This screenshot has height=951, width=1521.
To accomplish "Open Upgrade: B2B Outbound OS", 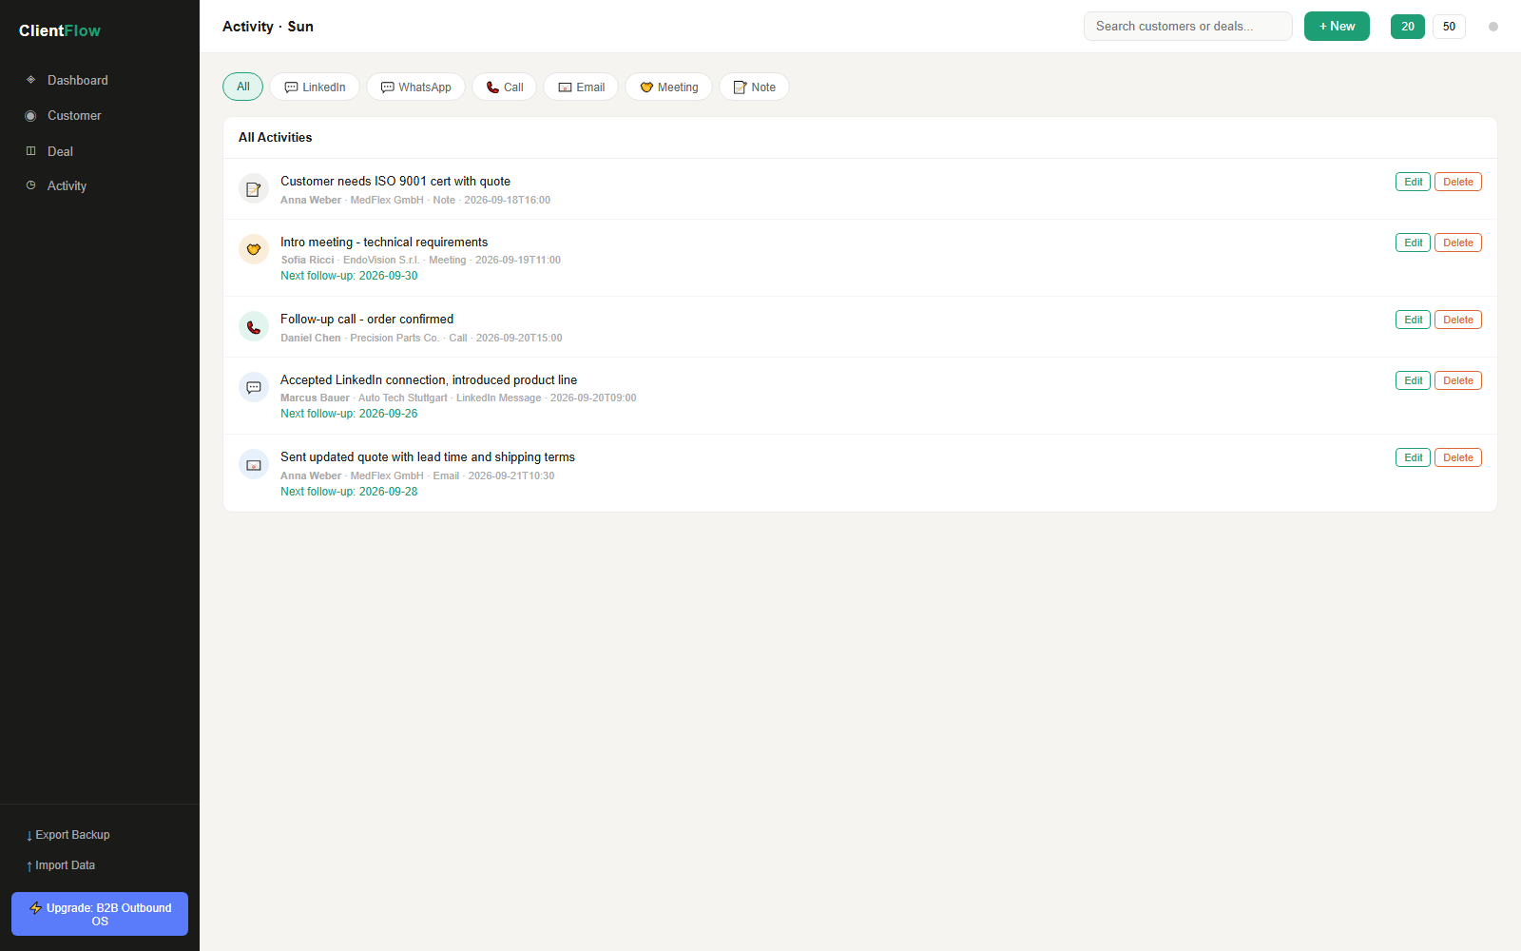I will click(x=100, y=914).
